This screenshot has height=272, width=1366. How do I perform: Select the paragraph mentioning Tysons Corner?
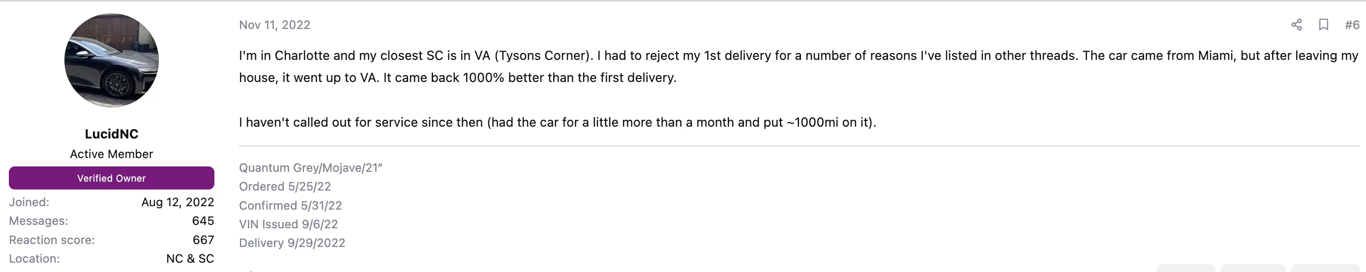coord(799,67)
